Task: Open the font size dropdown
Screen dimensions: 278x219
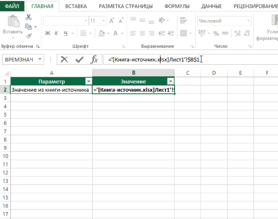Action: coord(104,21)
